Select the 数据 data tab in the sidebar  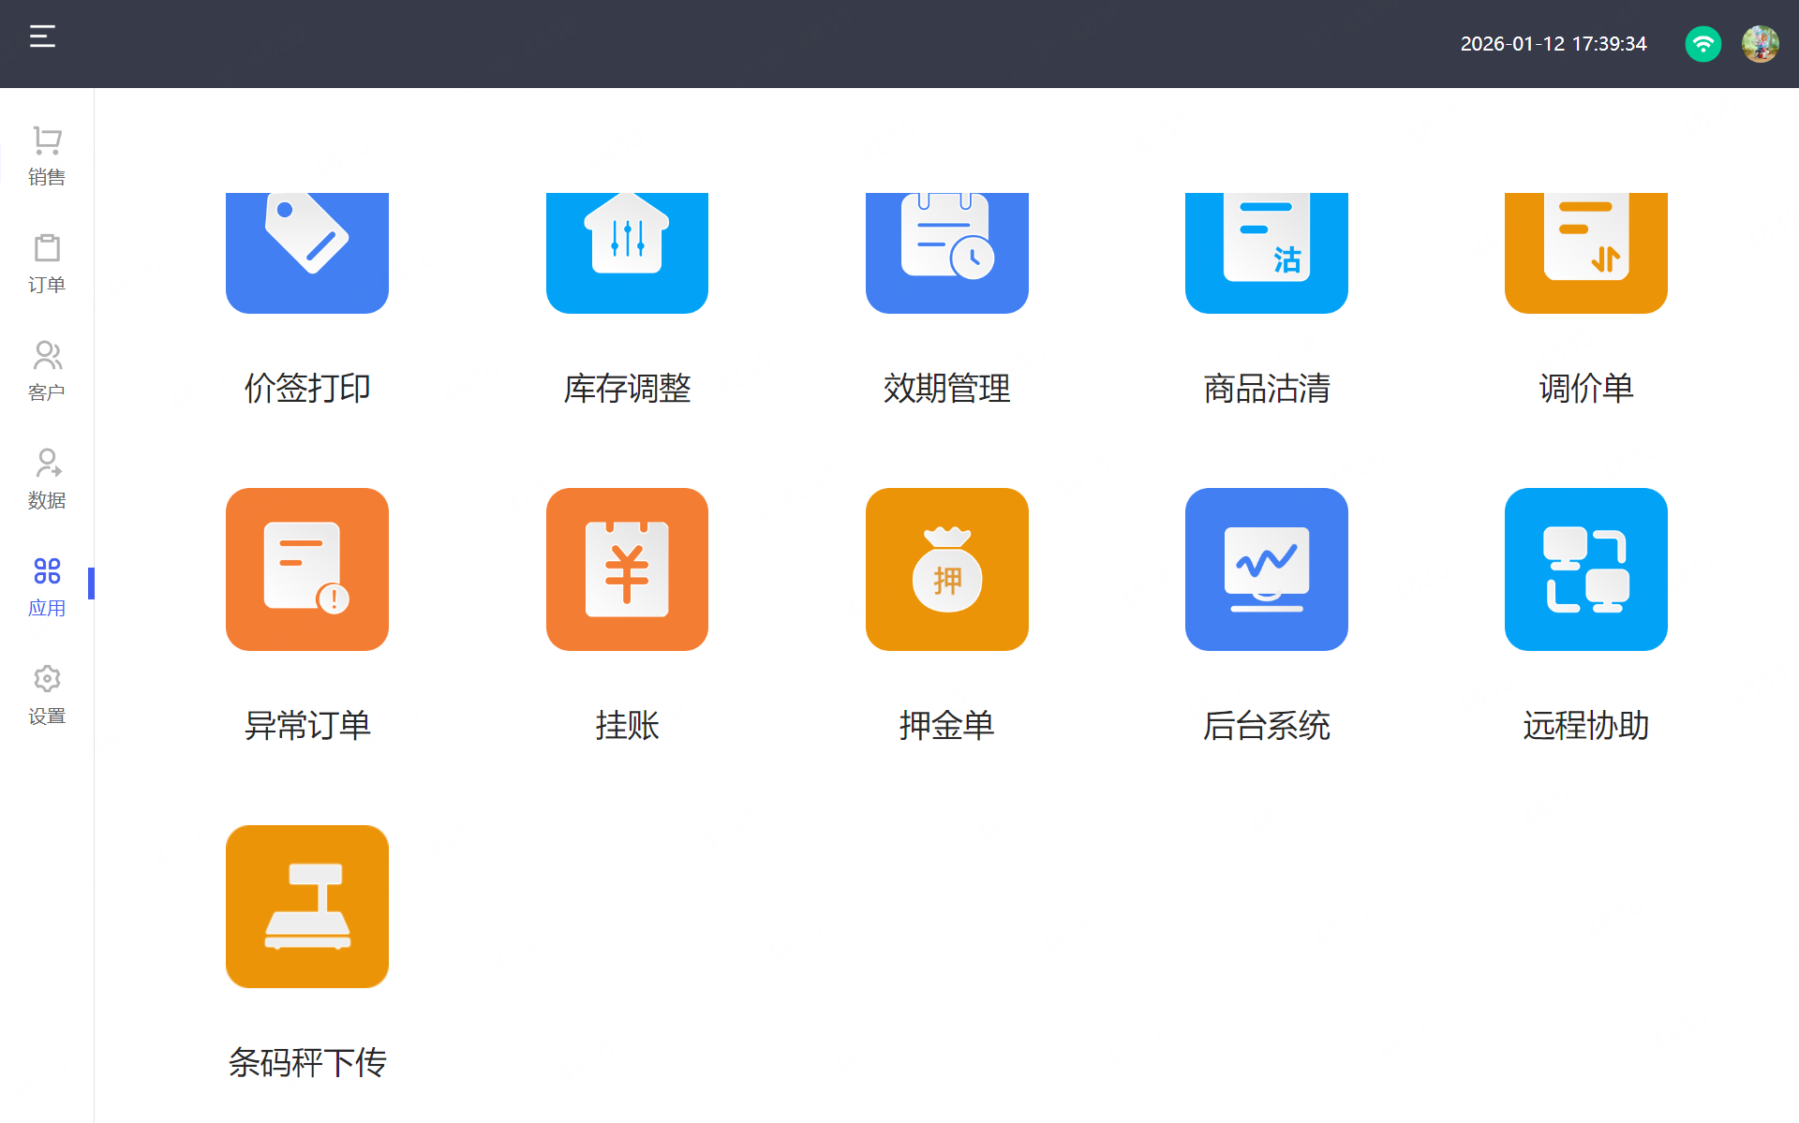[47, 479]
